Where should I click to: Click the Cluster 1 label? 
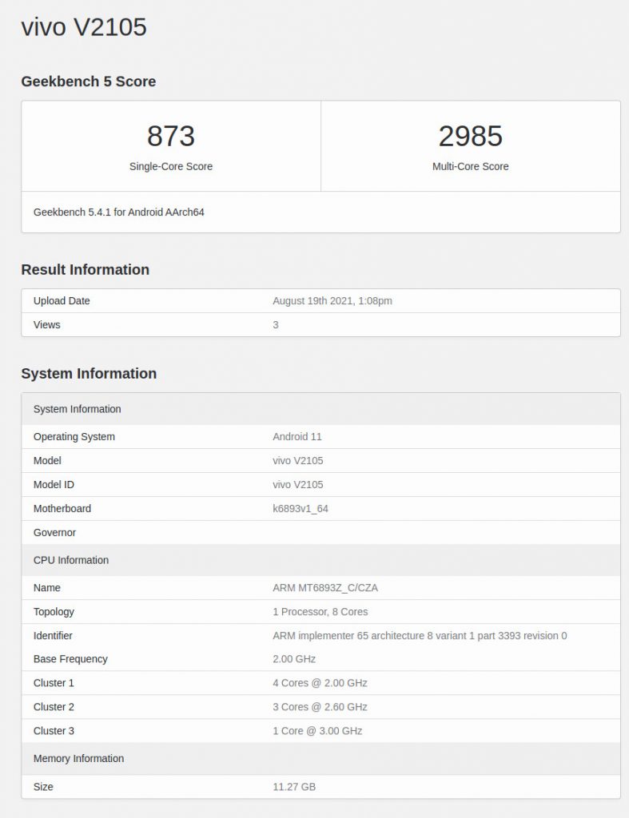click(54, 683)
